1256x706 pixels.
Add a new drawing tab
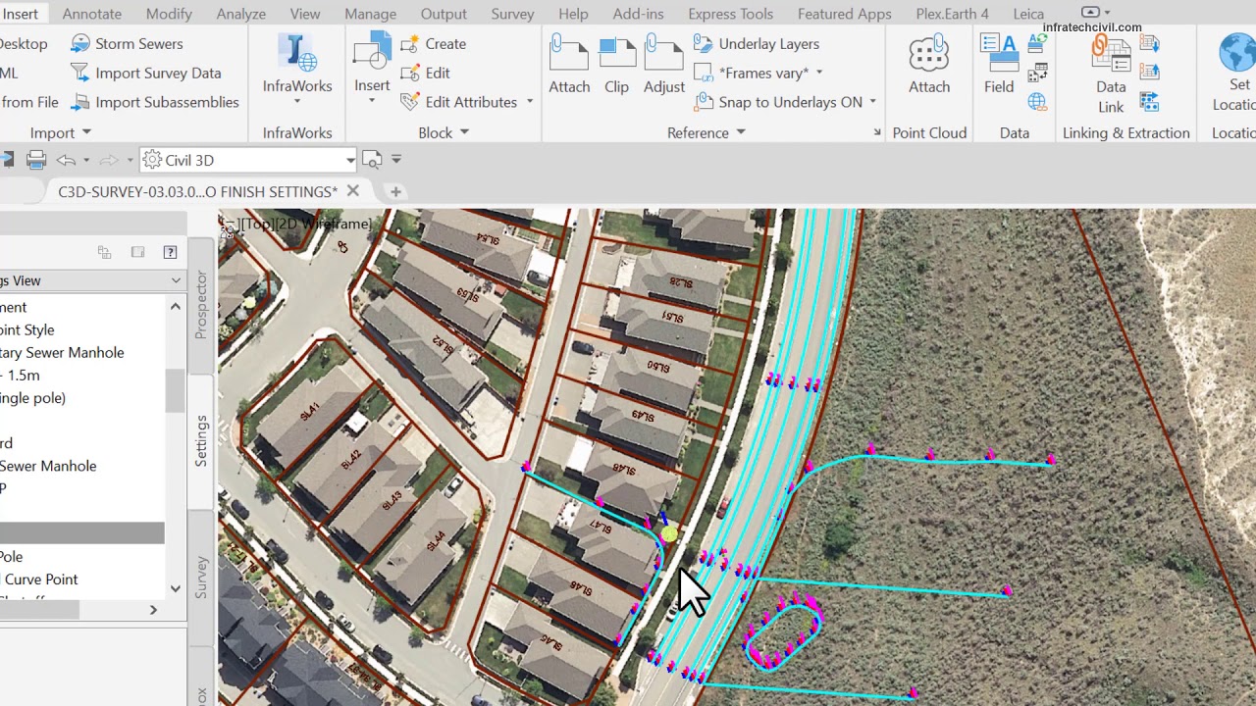[x=395, y=191]
